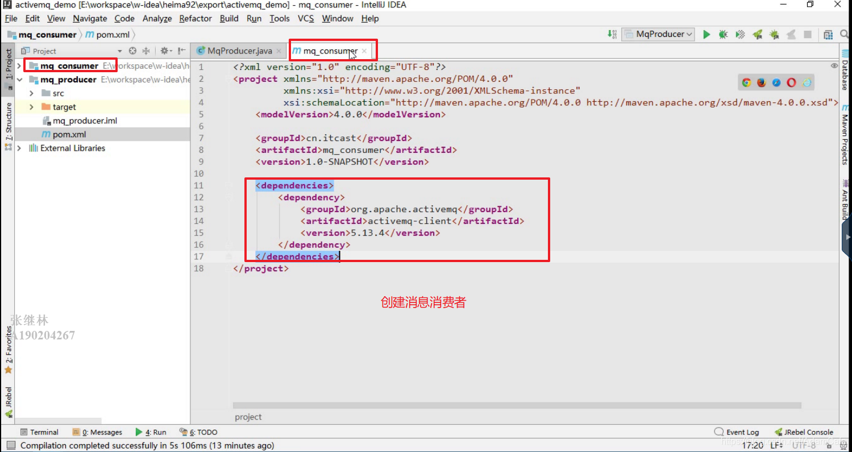Open the 4: Run tool window
This screenshot has width=852, height=452.
click(151, 432)
